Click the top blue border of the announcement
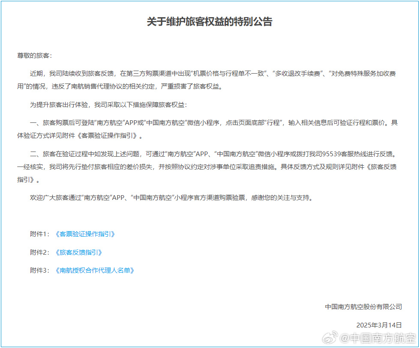This screenshot has height=348, width=420. click(210, 4)
